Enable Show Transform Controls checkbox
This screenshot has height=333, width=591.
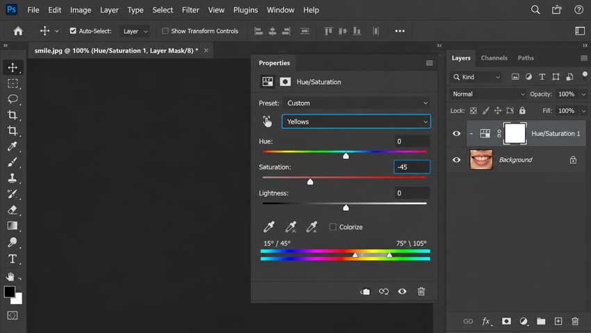coord(165,31)
